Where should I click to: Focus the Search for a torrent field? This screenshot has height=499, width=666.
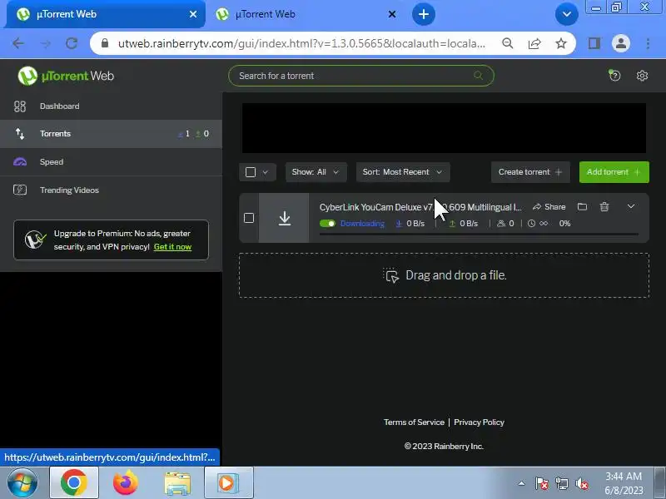click(x=361, y=76)
